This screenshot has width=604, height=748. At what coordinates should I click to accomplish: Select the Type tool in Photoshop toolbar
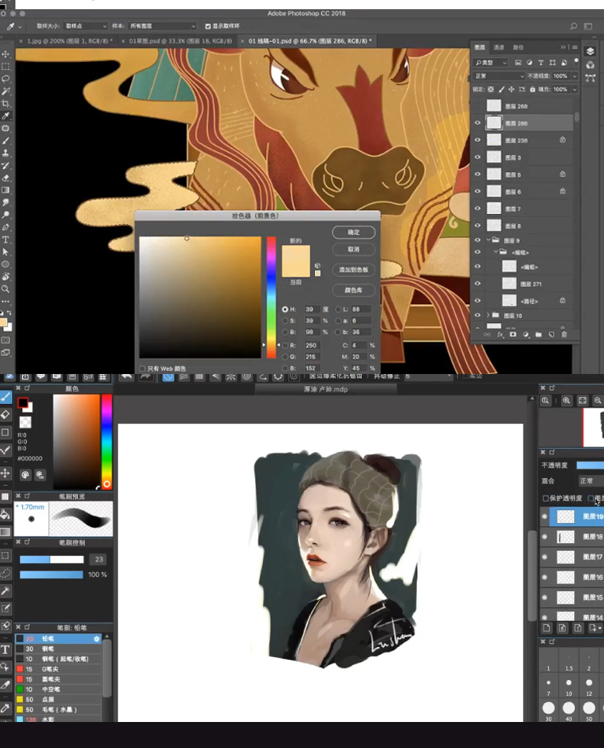click(x=5, y=239)
